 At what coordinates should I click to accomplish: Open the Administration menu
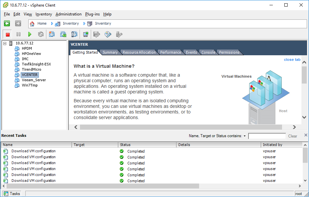pos(68,14)
